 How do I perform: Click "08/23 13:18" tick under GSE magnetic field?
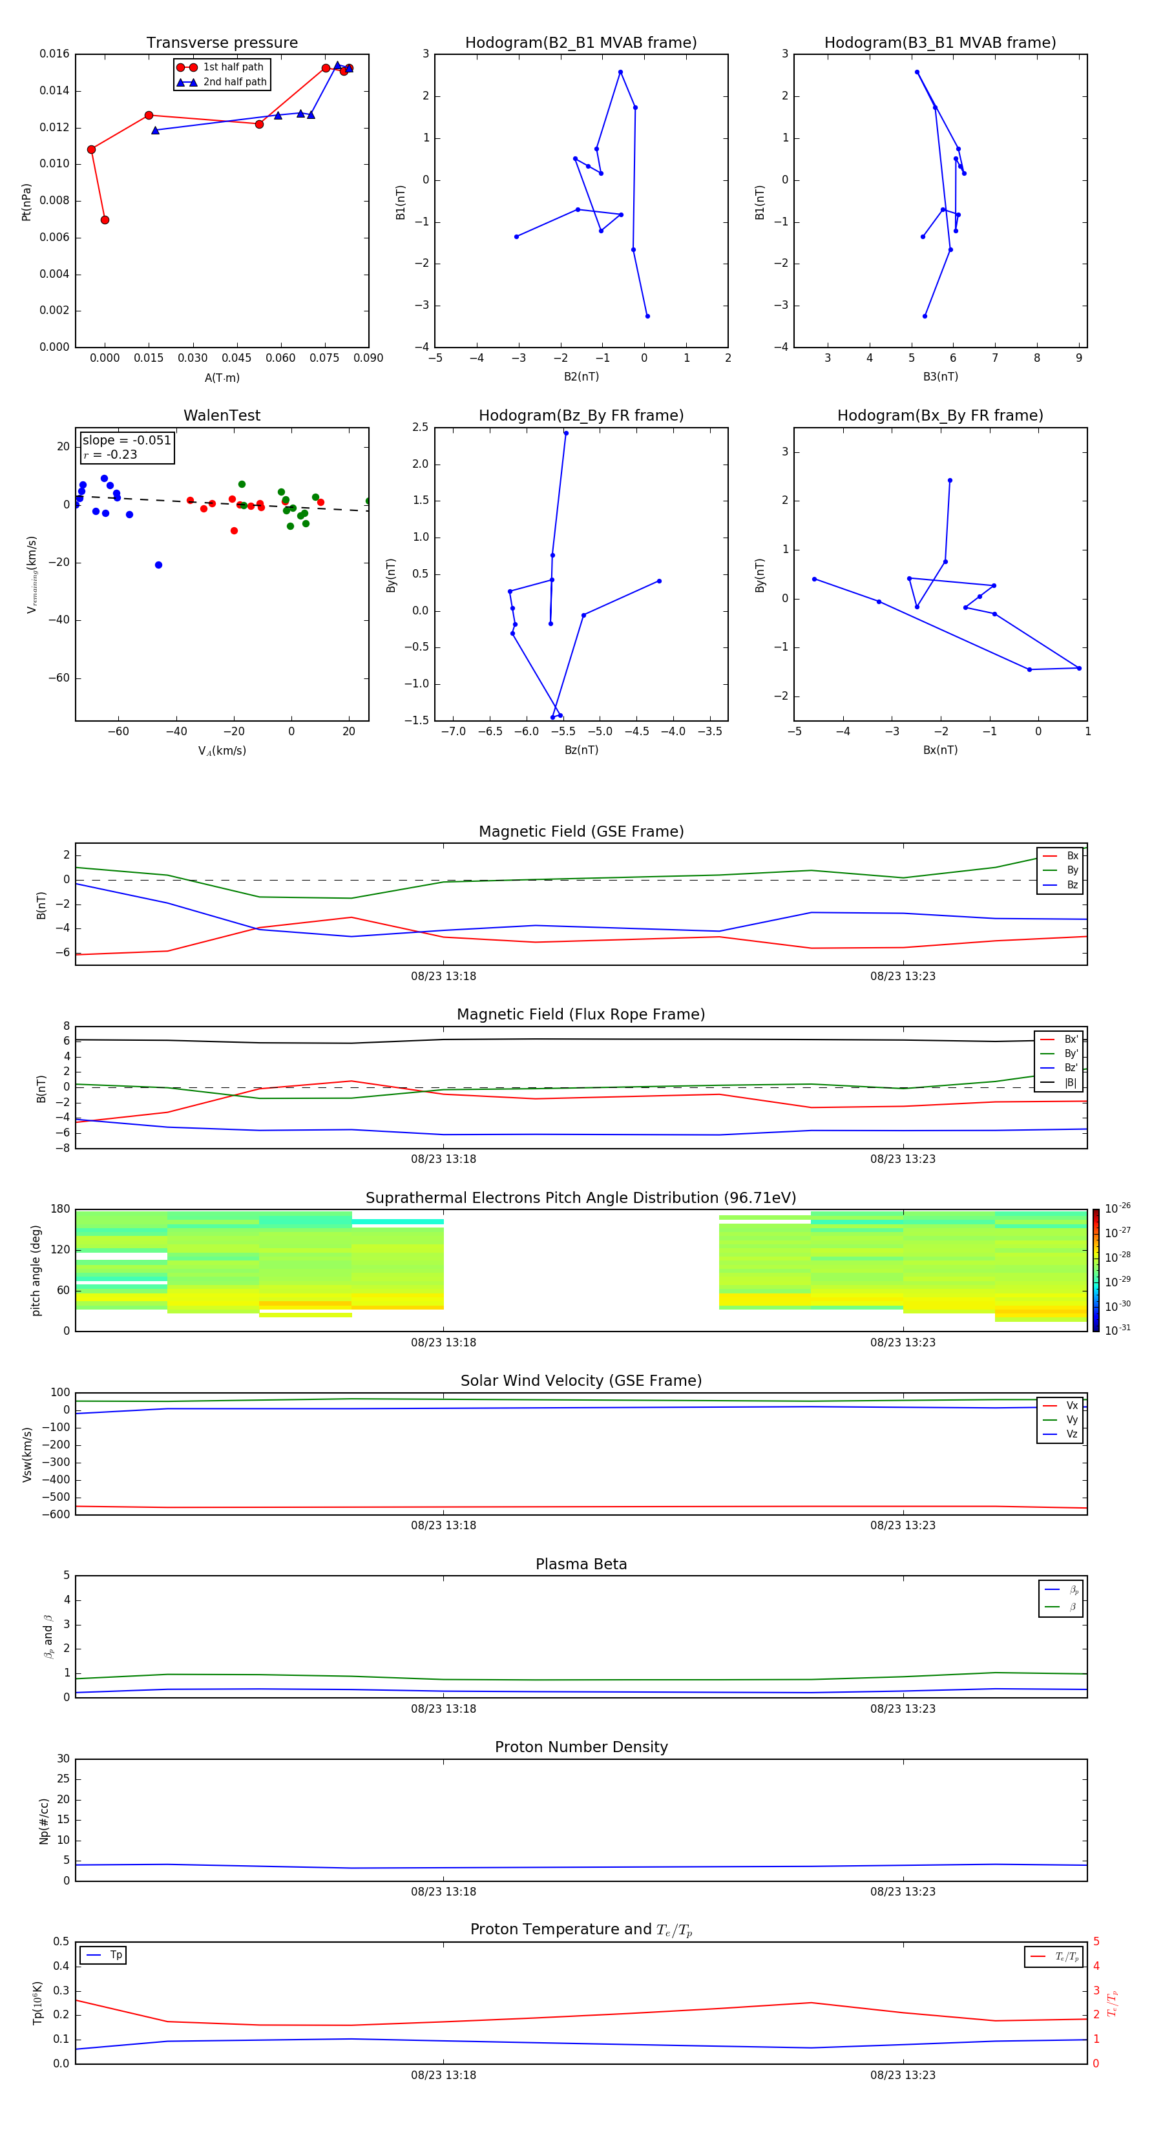click(444, 976)
